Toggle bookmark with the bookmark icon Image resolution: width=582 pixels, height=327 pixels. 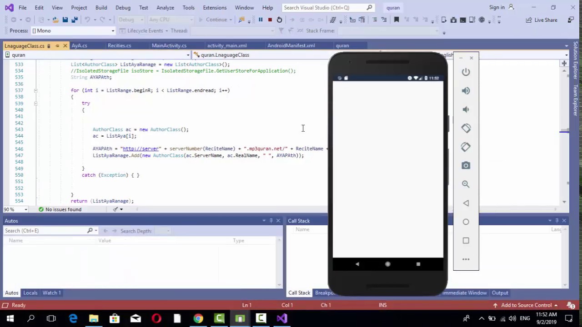[x=396, y=20]
